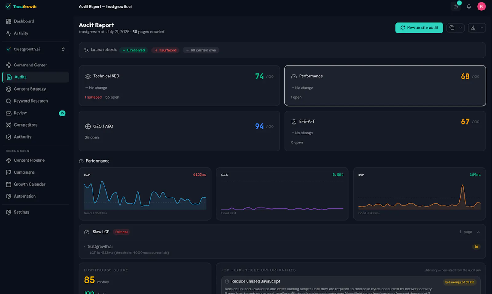Click the Content Strategy layers icon
Image resolution: width=492 pixels, height=294 pixels.
click(x=9, y=89)
